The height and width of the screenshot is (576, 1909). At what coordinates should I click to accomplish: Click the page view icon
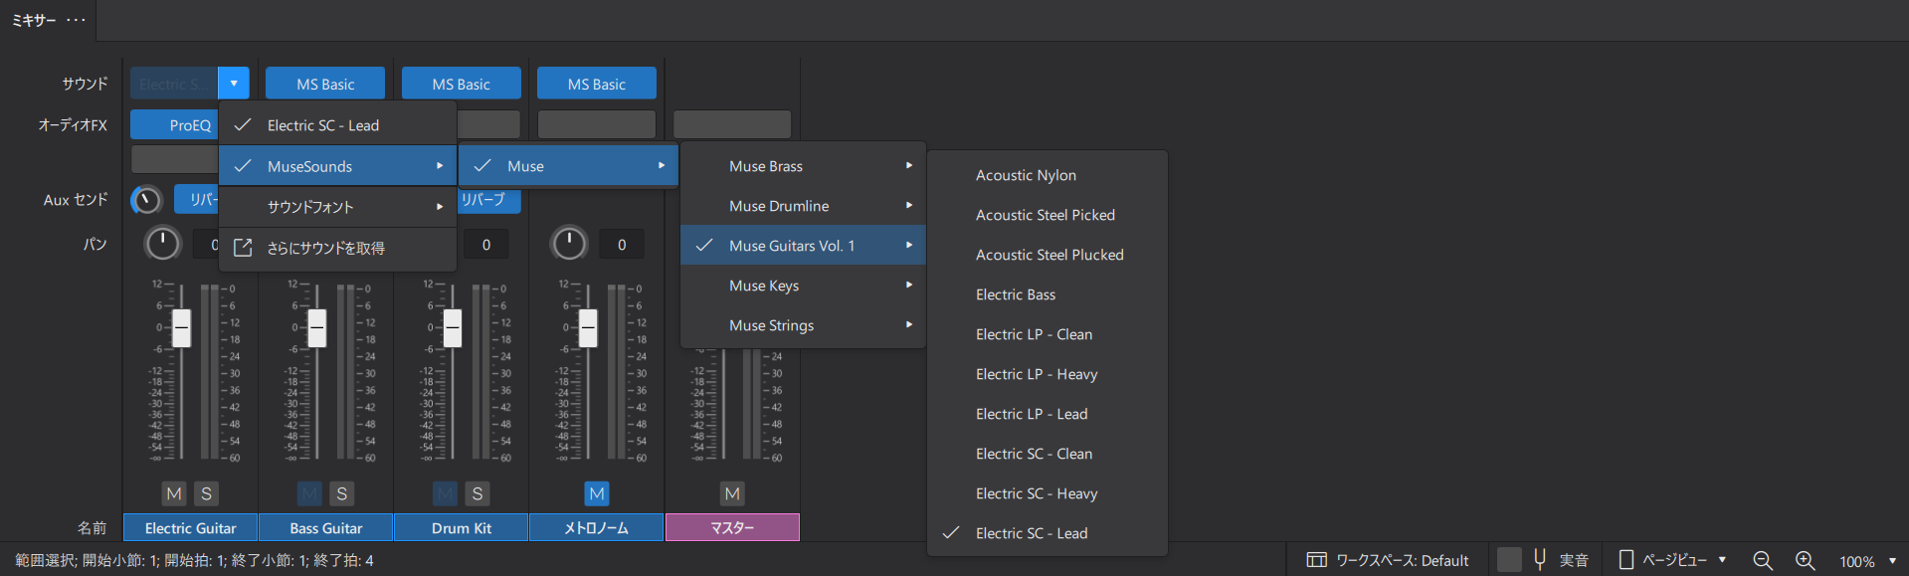coord(1626,560)
